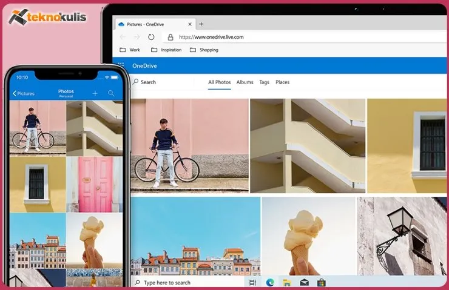Switch to the Albums tab
Viewport: 449px width, 290px height.
click(245, 82)
